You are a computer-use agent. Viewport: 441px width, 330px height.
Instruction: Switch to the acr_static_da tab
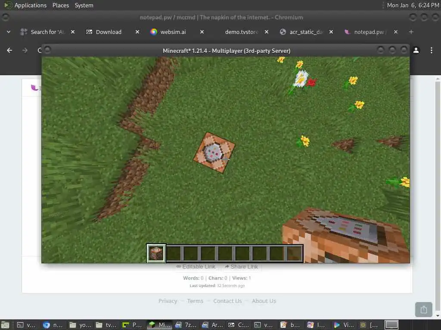pos(306,32)
